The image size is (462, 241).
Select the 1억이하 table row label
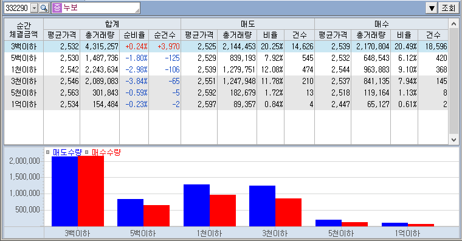(x=24, y=104)
